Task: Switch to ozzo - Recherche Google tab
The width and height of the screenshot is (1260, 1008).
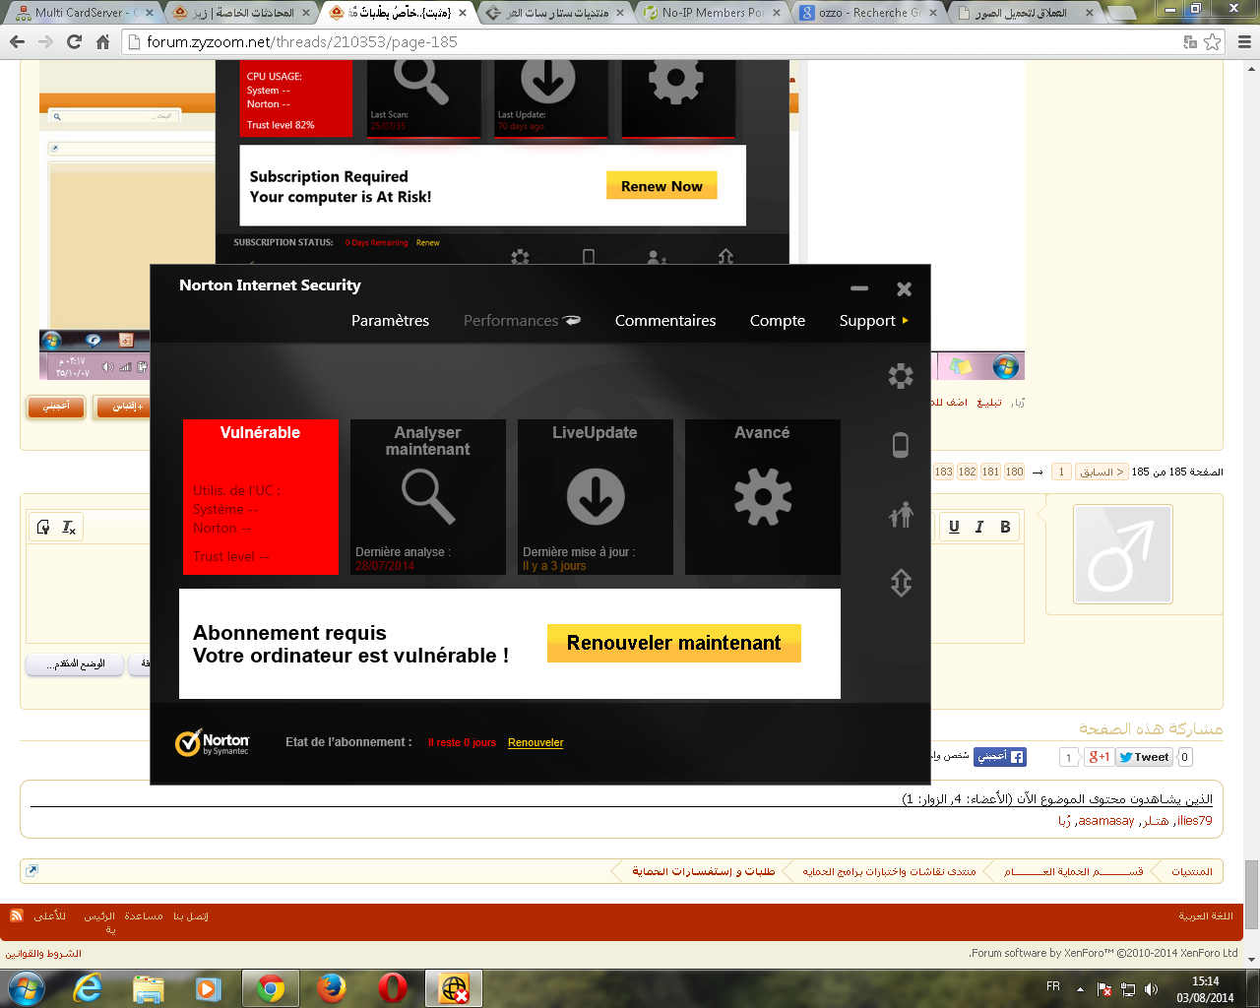Action: 870,13
